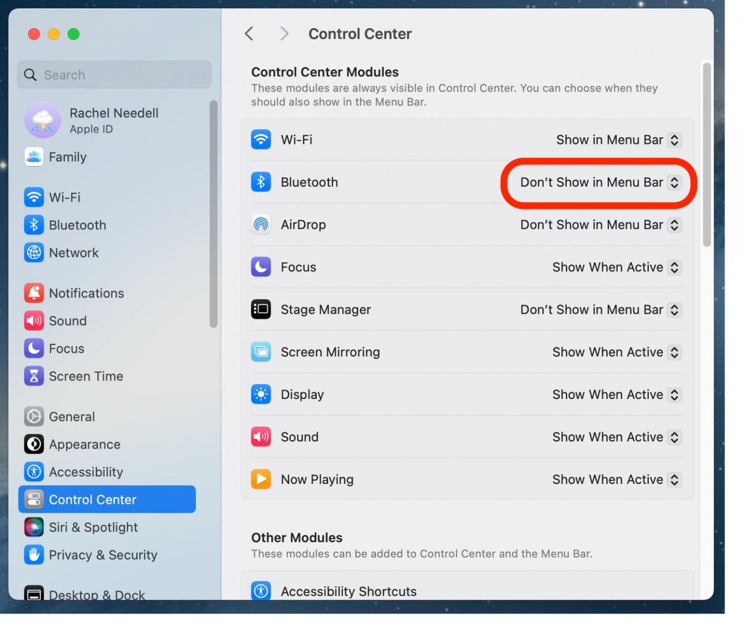Expand the Display module menu bar option
The height and width of the screenshot is (634, 745).
click(616, 395)
